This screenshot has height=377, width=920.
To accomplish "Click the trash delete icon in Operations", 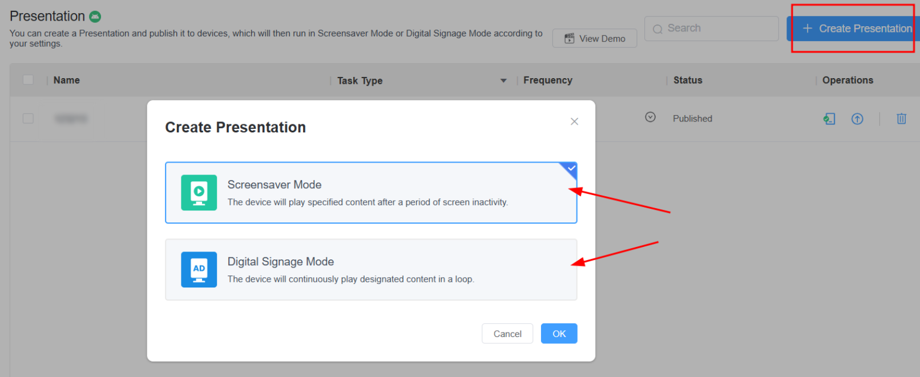I will 901,119.
